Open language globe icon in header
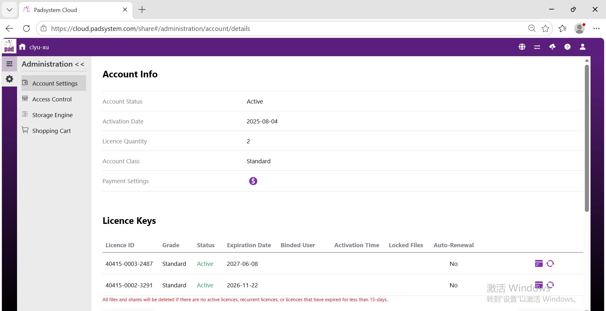606x311 pixels. click(x=522, y=47)
